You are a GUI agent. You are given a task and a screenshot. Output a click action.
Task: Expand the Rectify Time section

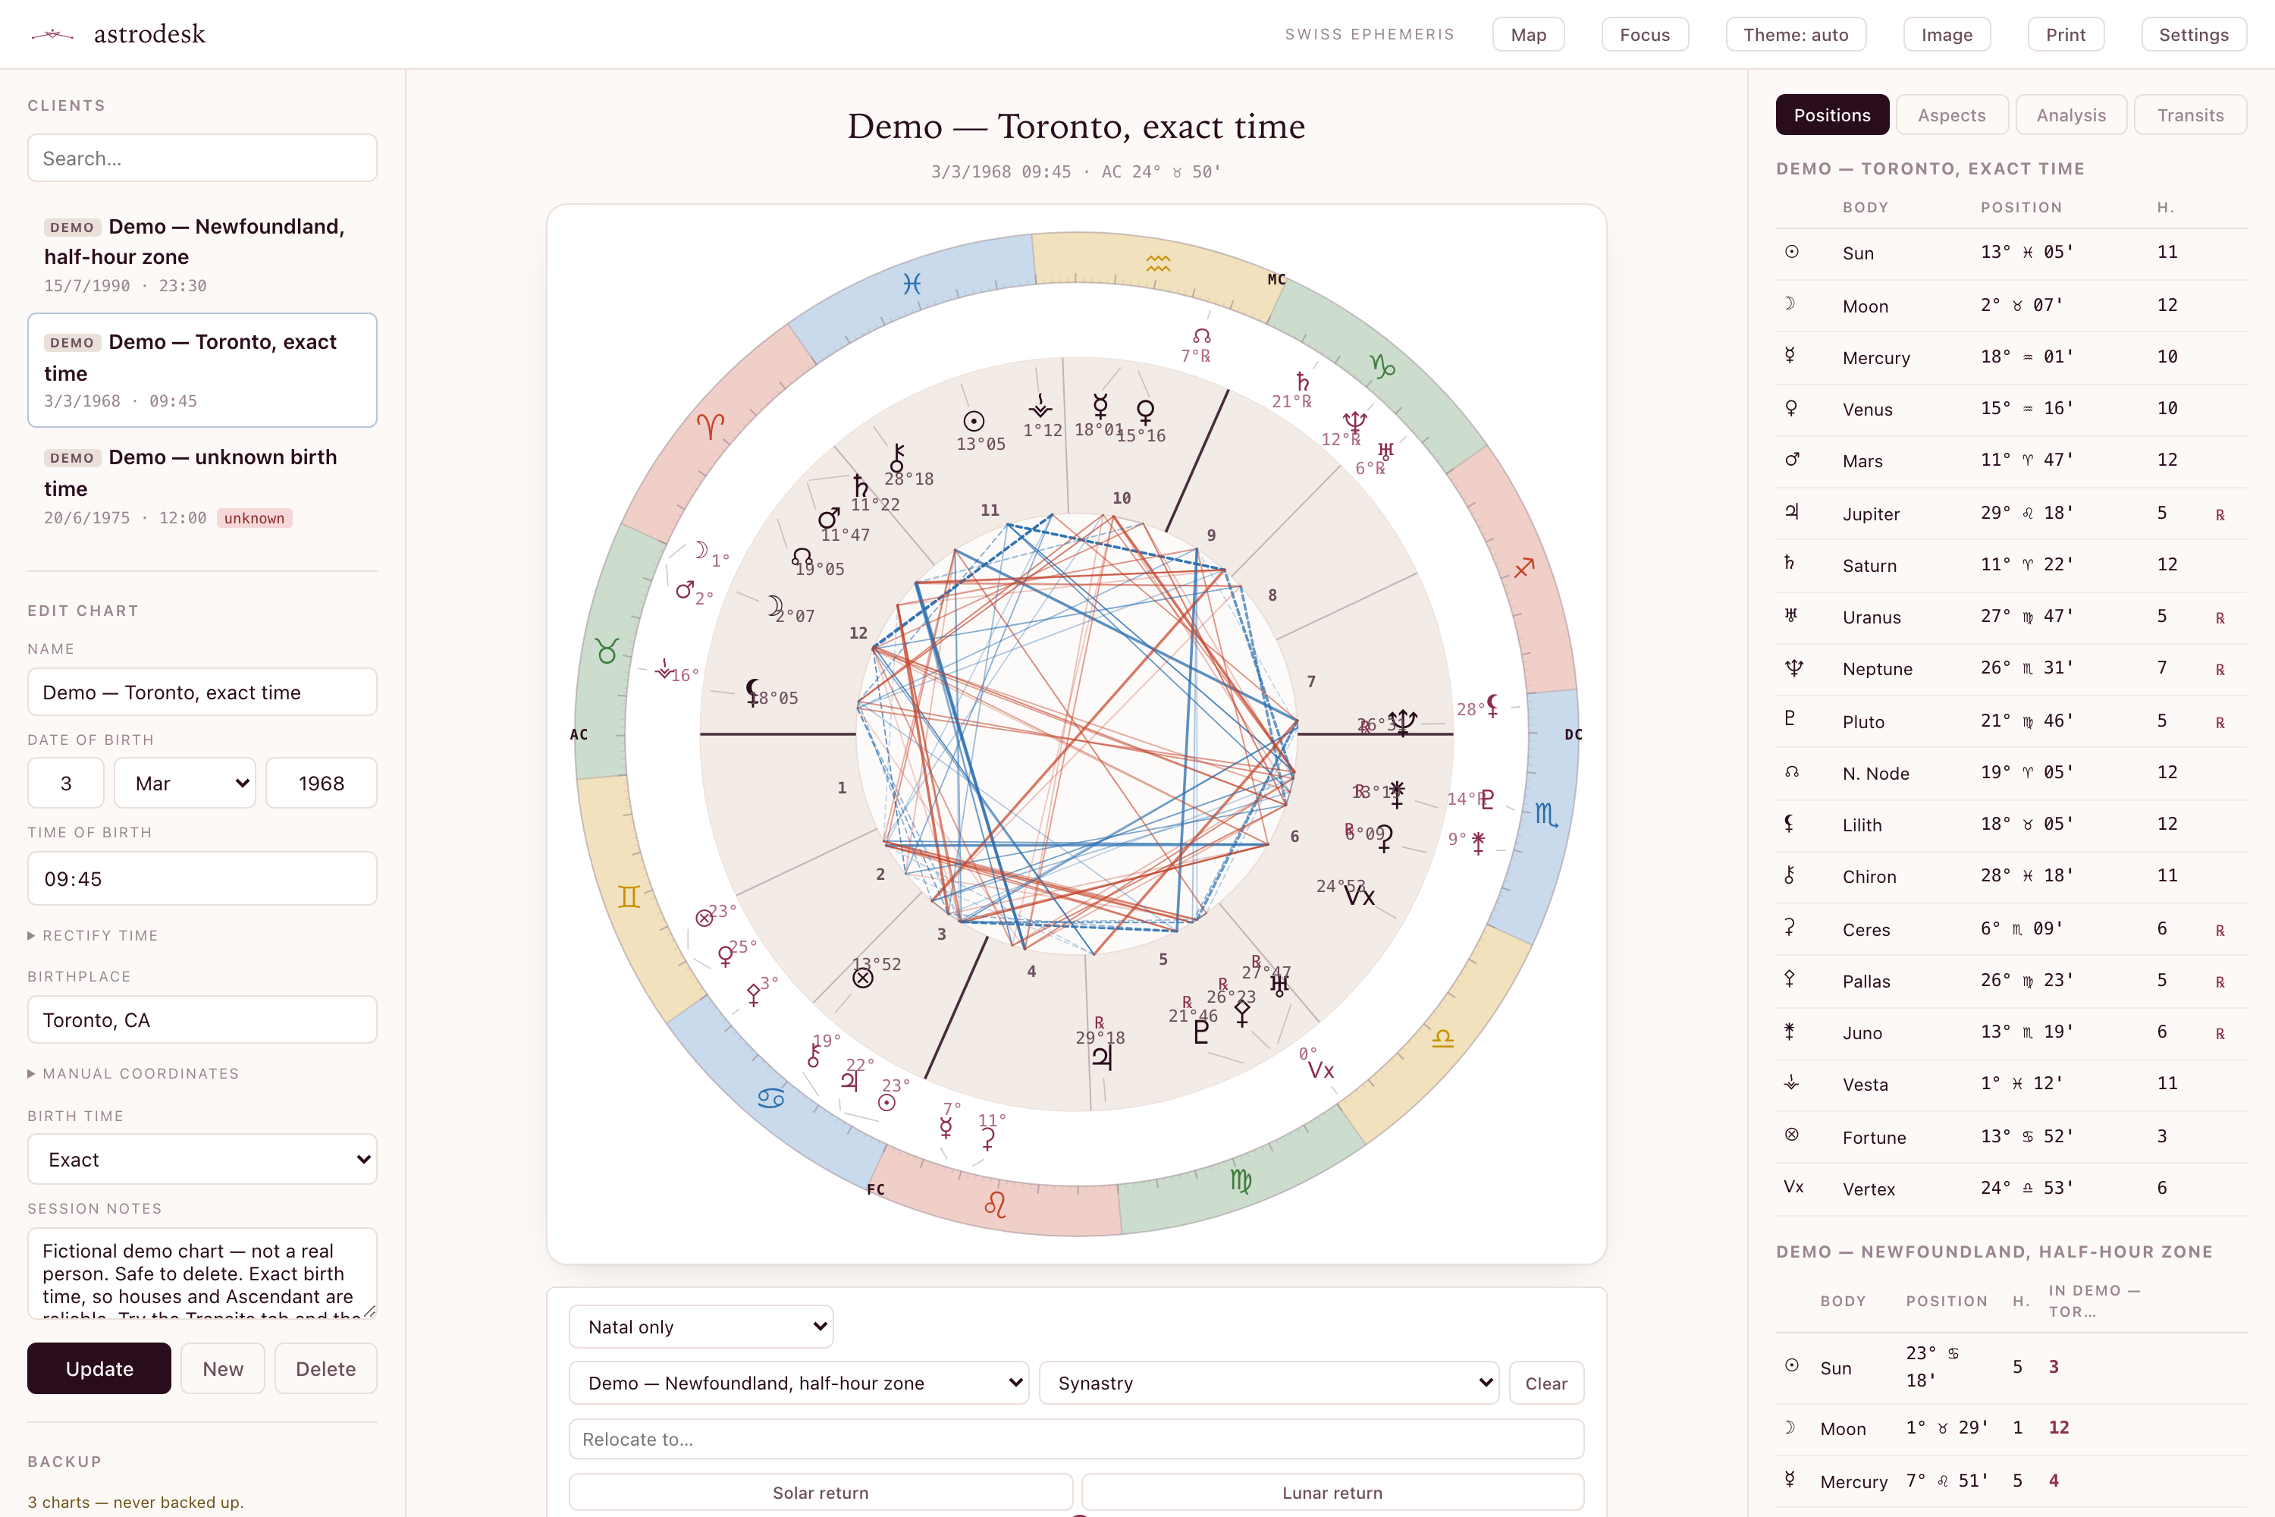(x=93, y=935)
